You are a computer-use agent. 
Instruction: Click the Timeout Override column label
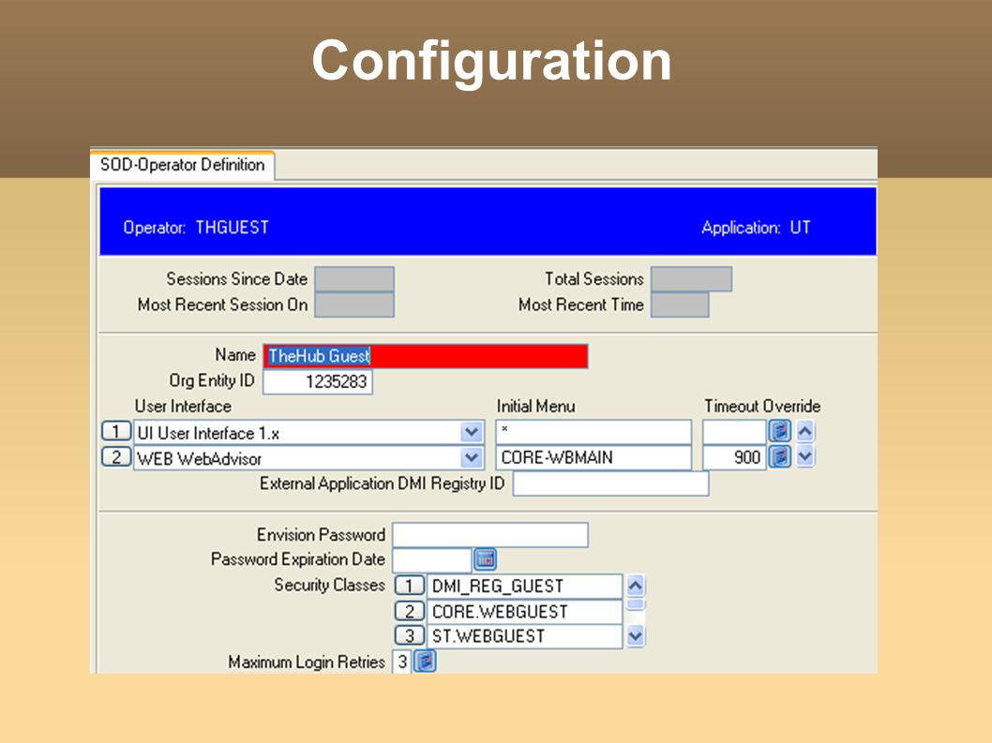point(762,406)
